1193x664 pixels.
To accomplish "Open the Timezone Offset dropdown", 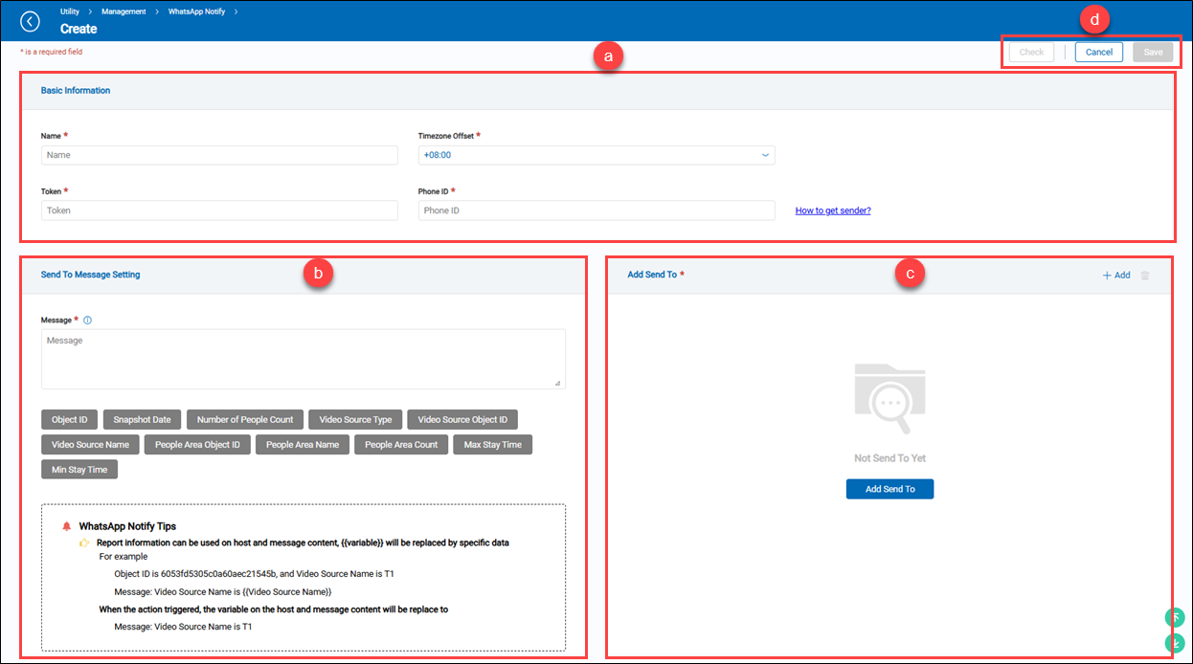I will coord(596,155).
